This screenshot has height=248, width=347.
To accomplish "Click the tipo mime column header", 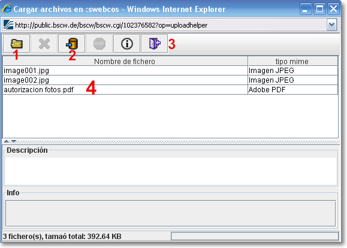I will click(292, 61).
